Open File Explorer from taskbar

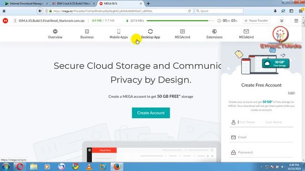pos(34,167)
